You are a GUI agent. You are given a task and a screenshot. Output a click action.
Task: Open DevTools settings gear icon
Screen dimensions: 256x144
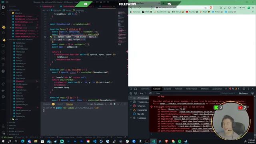[x=244, y=89]
